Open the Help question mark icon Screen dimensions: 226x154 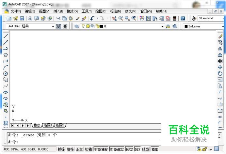click(x=183, y=18)
